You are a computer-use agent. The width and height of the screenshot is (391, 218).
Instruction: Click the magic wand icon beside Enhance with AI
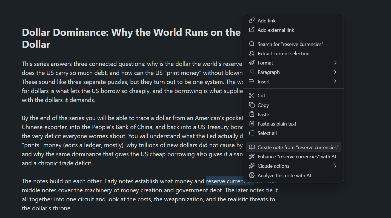252,156
